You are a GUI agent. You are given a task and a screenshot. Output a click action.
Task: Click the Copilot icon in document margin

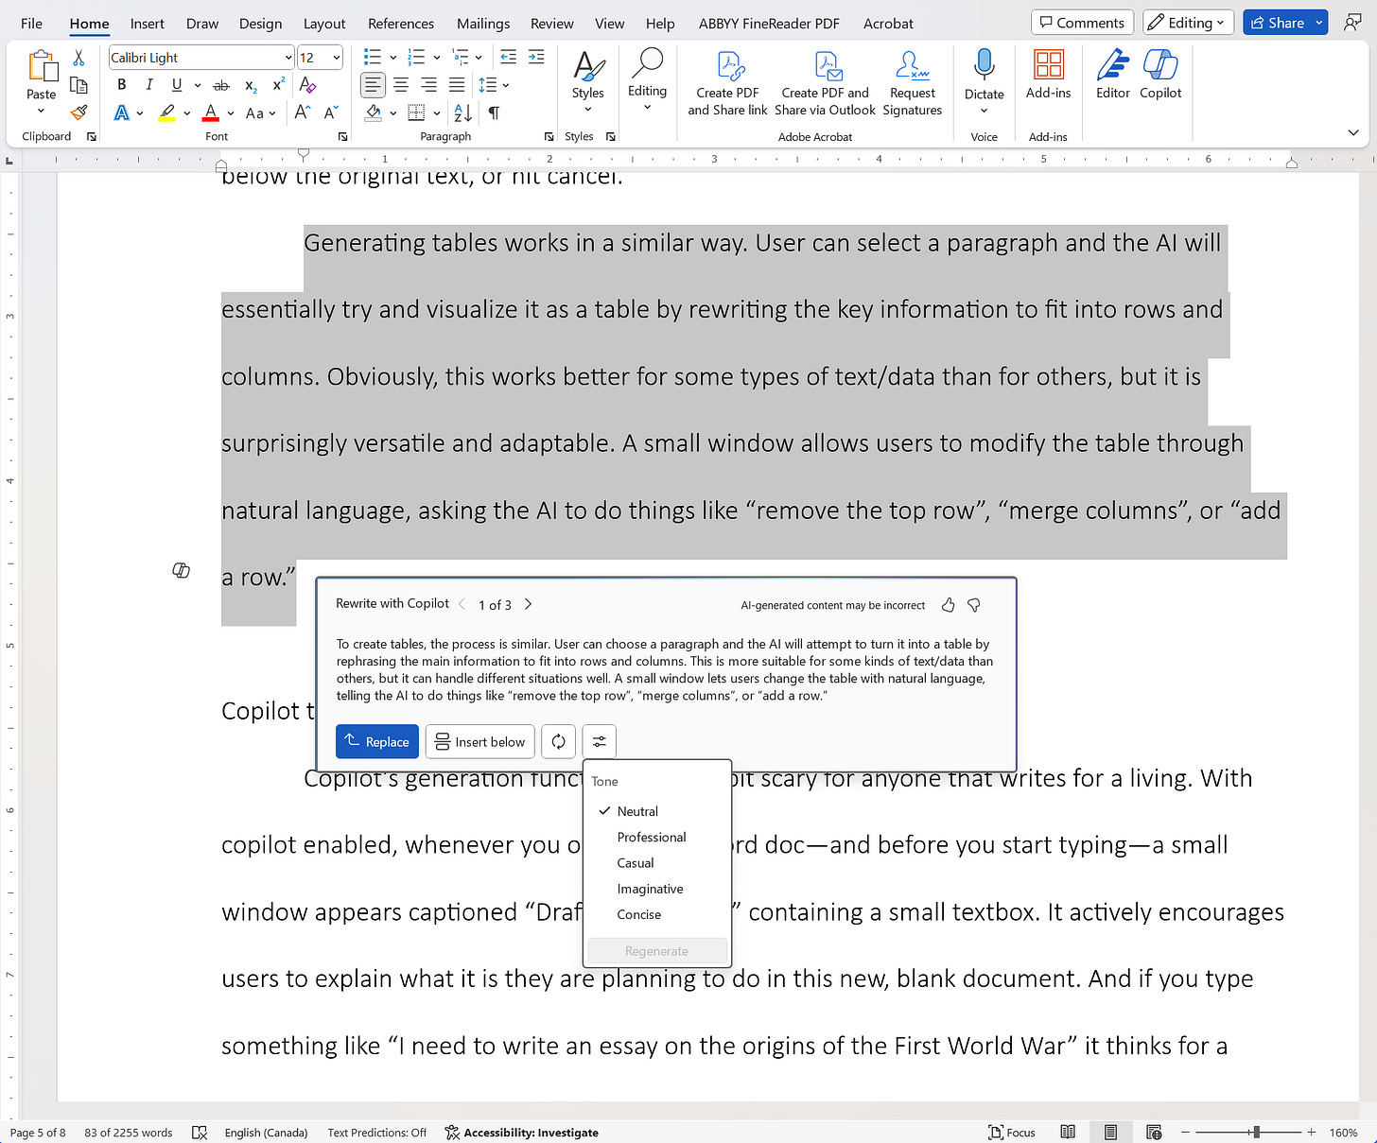[x=182, y=570]
